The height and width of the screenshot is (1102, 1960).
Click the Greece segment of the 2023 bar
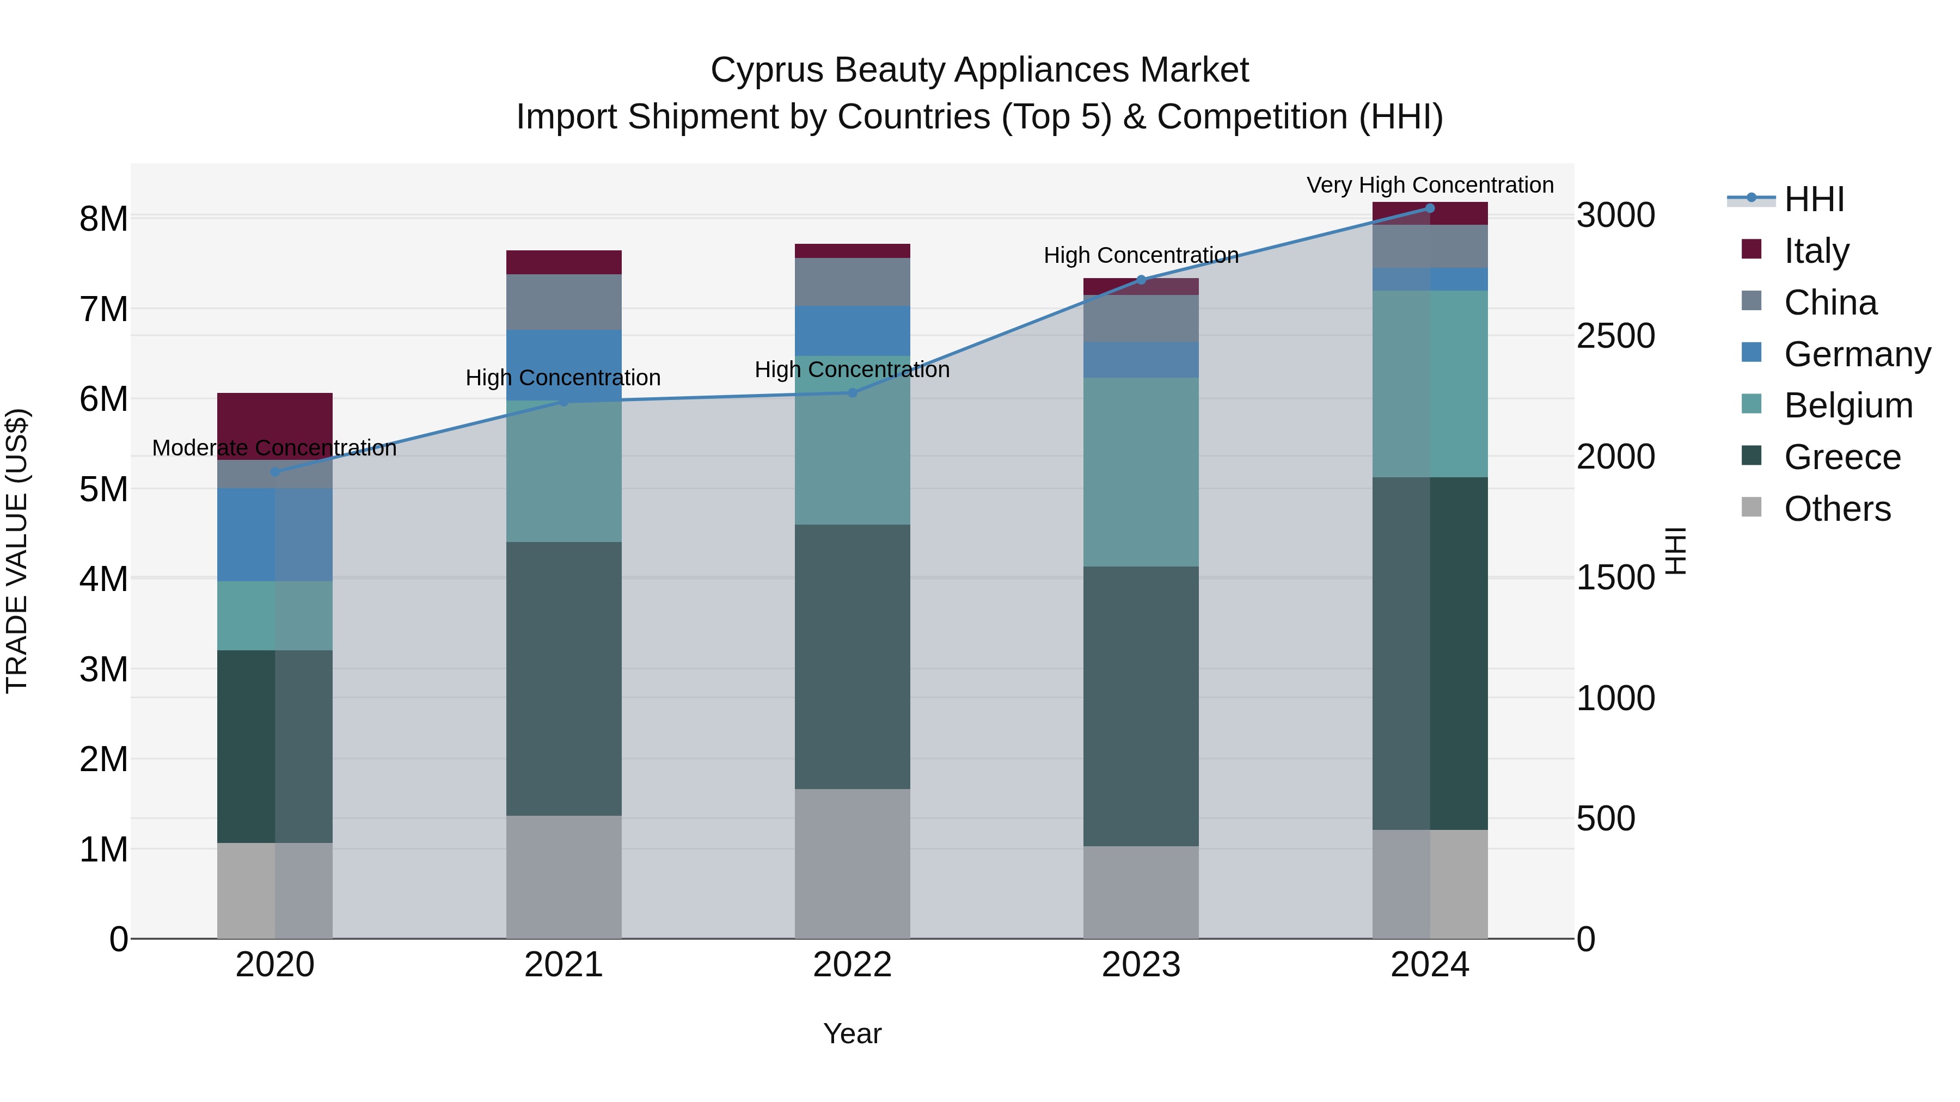click(x=1141, y=706)
